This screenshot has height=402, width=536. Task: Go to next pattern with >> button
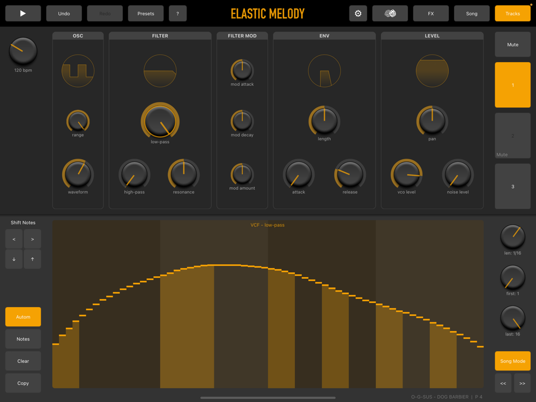tap(522, 383)
